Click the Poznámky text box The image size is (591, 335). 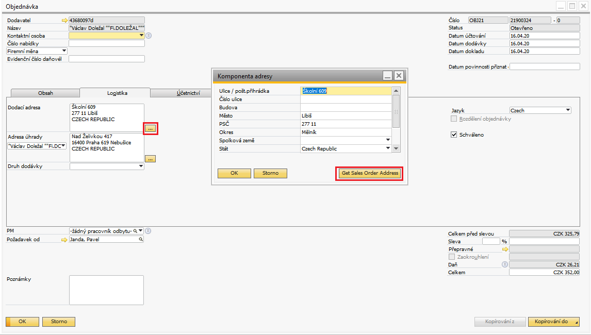[106, 290]
